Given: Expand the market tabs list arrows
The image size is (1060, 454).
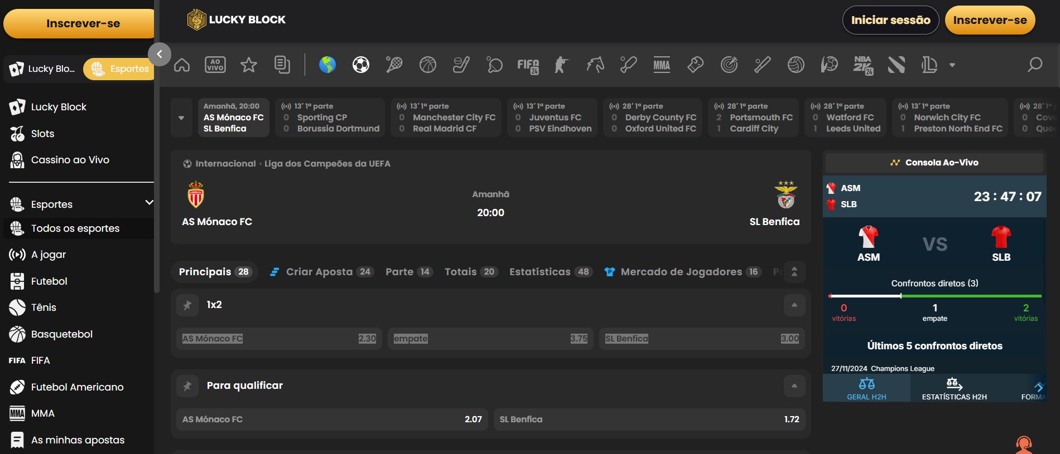Looking at the screenshot, I should [x=794, y=272].
